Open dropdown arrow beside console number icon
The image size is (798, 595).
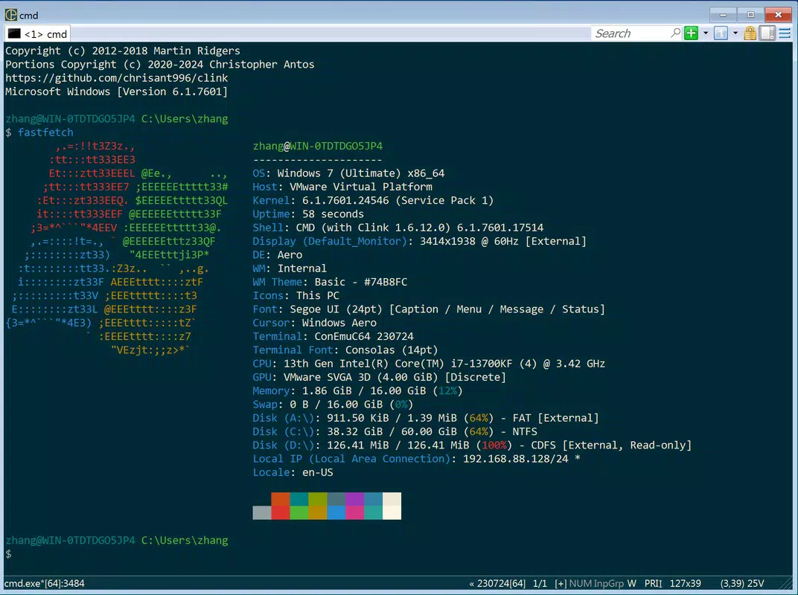click(x=735, y=33)
